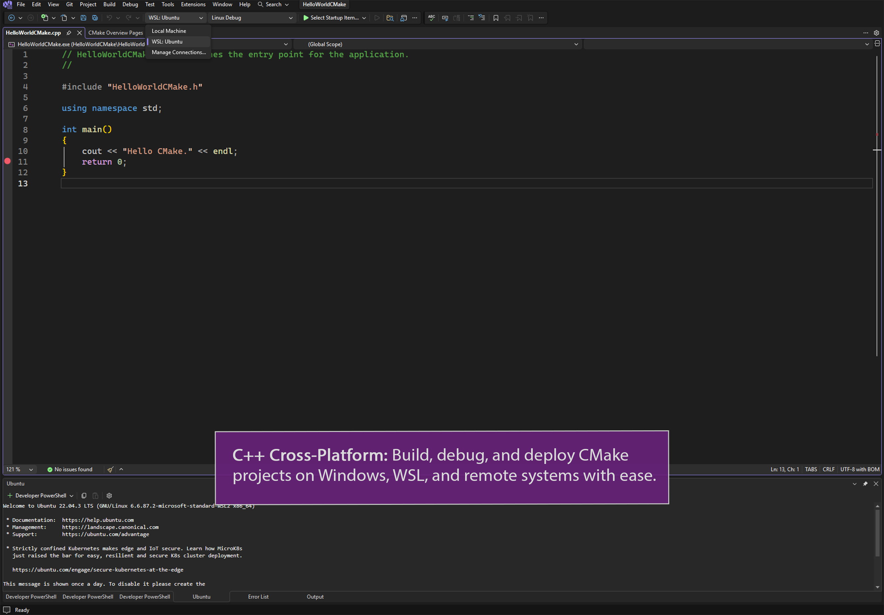This screenshot has height=615, width=884.
Task: Select the Find in Files tool
Action: (390, 18)
